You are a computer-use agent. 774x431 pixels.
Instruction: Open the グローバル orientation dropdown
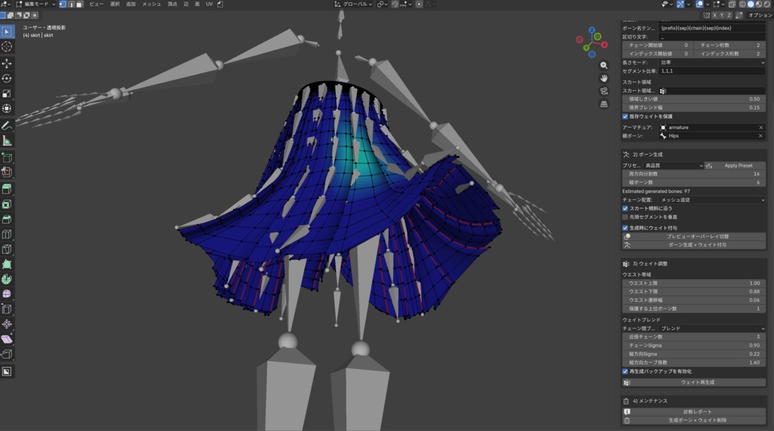[x=353, y=4]
